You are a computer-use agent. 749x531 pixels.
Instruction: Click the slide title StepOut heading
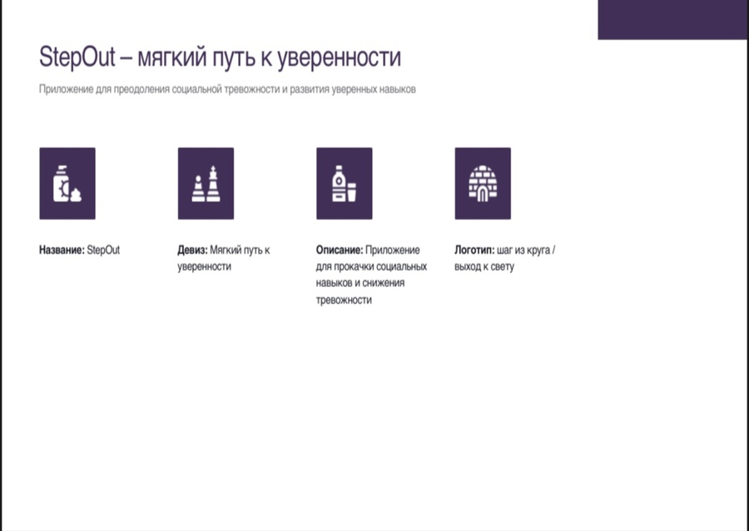220,57
